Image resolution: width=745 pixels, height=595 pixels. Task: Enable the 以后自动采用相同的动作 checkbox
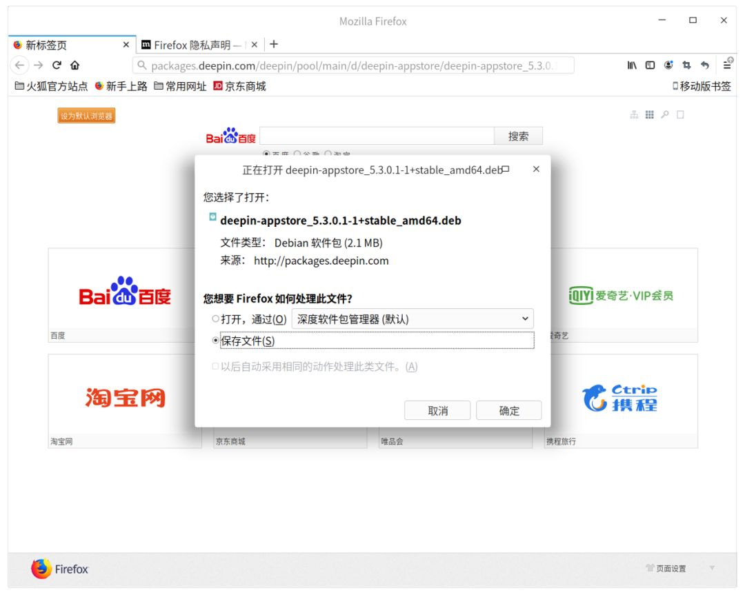tap(216, 367)
